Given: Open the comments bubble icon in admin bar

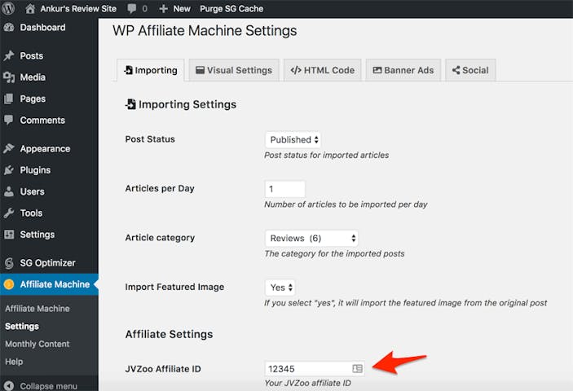Looking at the screenshot, I should tap(130, 8).
